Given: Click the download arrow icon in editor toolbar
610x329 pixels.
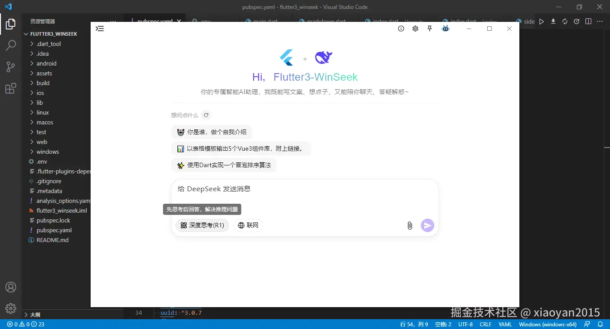Looking at the screenshot, I should [553, 21].
